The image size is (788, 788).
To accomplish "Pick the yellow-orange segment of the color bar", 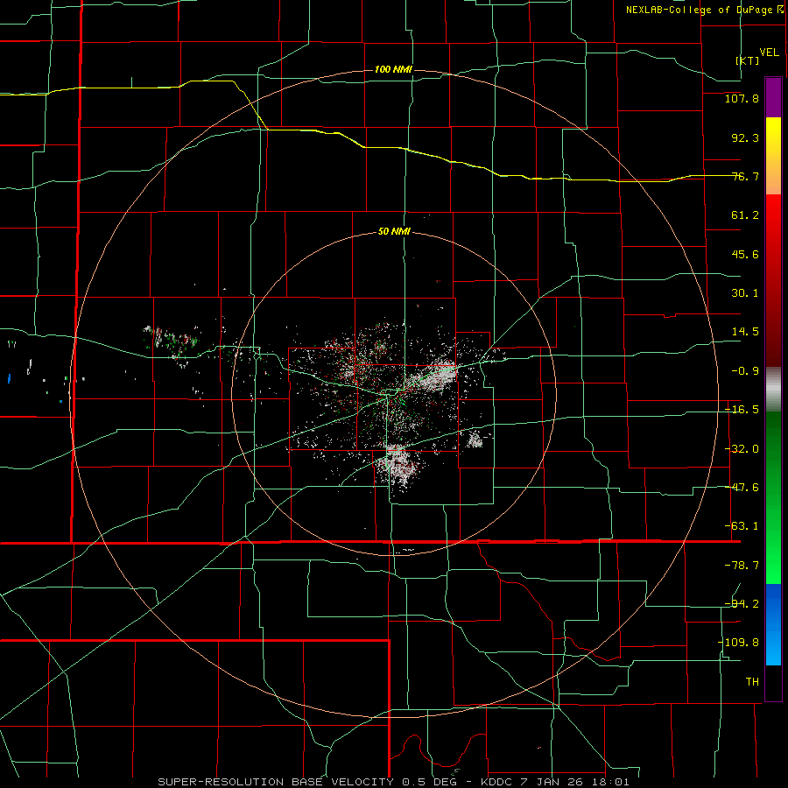I will point(773,156).
